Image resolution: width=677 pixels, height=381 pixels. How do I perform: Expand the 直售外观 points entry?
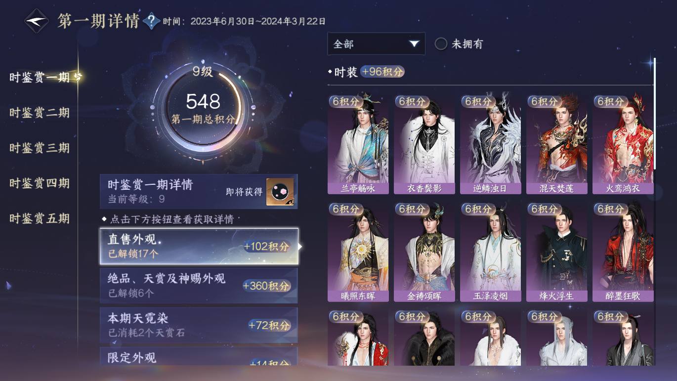click(x=199, y=246)
